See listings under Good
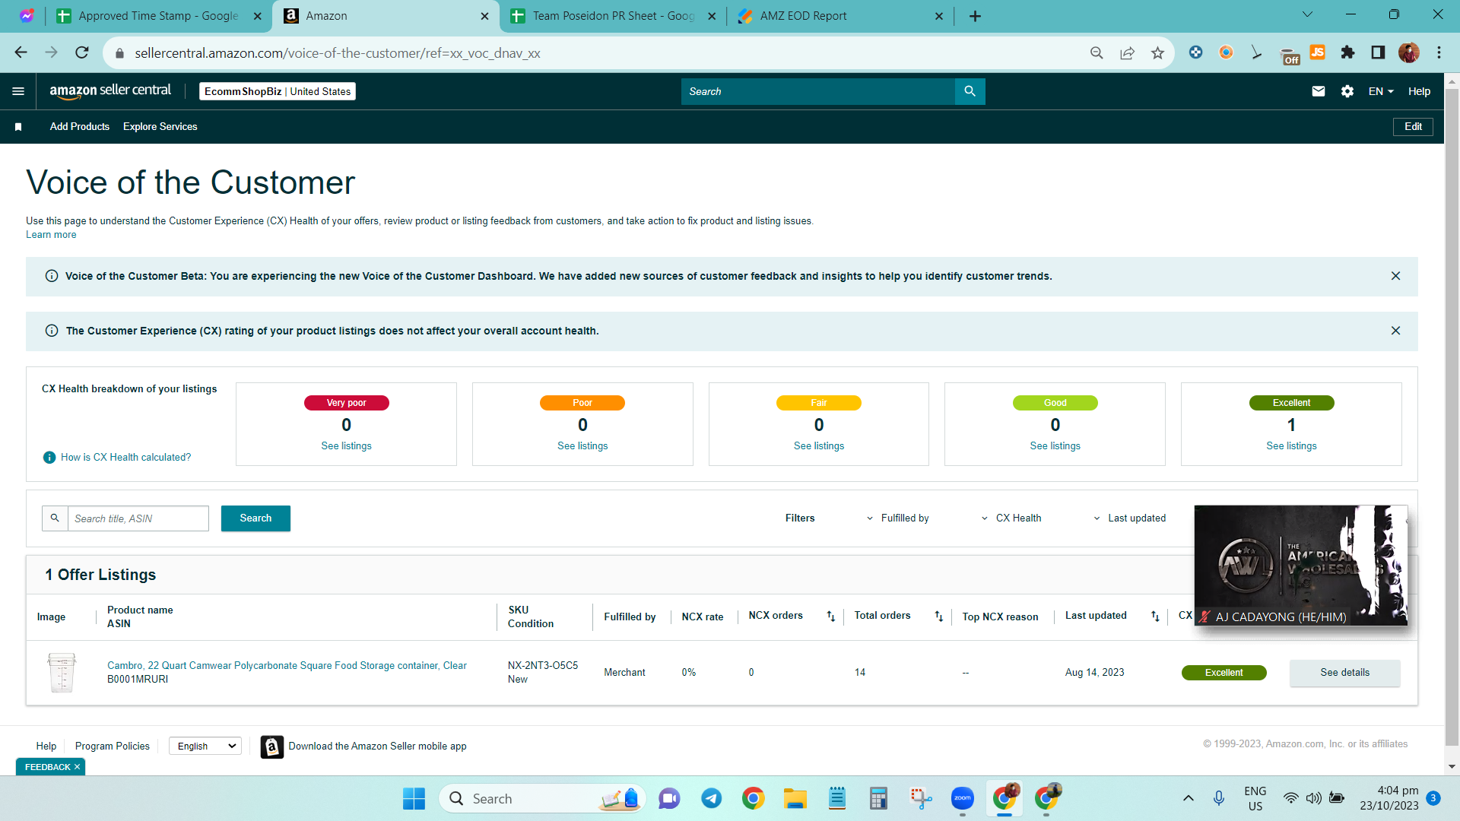The width and height of the screenshot is (1460, 821). pyautogui.click(x=1055, y=446)
